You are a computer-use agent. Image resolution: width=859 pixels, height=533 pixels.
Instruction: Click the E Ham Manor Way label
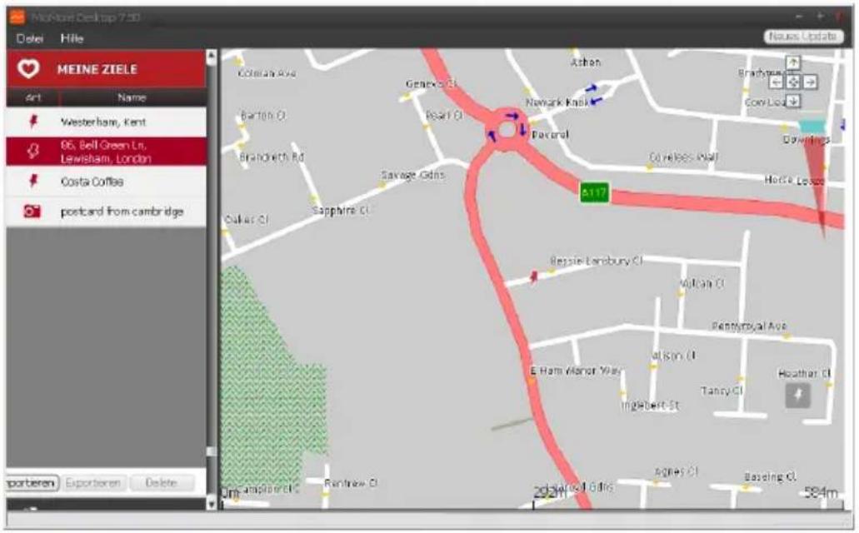click(575, 371)
